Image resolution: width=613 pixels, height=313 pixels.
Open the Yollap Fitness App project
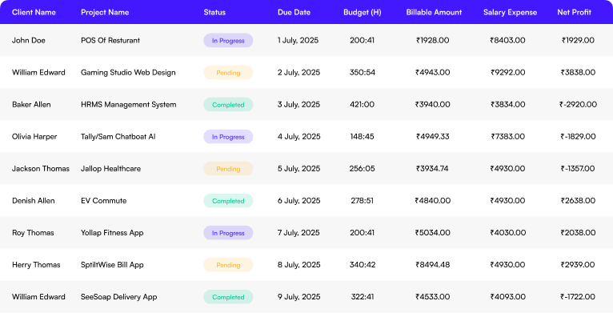(112, 233)
